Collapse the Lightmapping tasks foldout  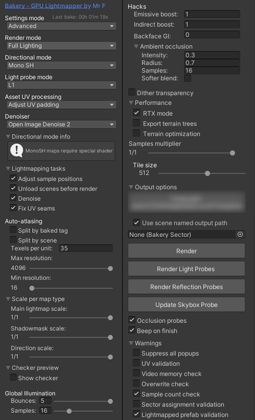tap(8, 169)
